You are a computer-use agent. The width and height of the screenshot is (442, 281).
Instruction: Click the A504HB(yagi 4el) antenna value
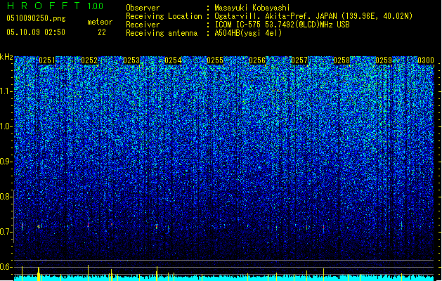coord(248,33)
